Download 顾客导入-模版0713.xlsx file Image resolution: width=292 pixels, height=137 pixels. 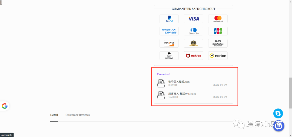point(182,94)
